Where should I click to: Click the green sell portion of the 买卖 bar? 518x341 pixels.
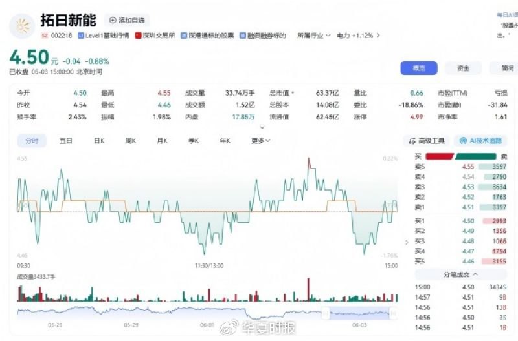click(x=476, y=156)
